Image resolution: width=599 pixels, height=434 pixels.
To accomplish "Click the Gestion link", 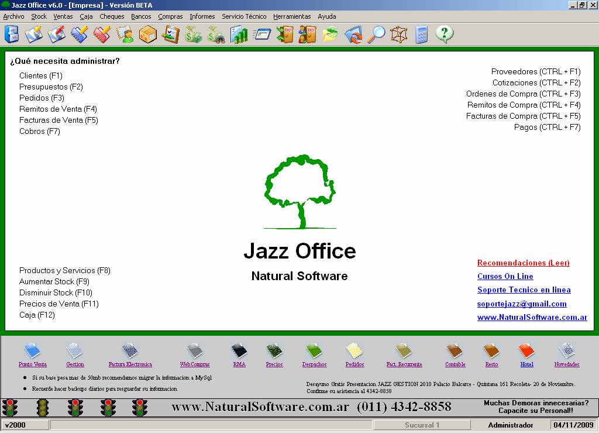I will tap(75, 364).
